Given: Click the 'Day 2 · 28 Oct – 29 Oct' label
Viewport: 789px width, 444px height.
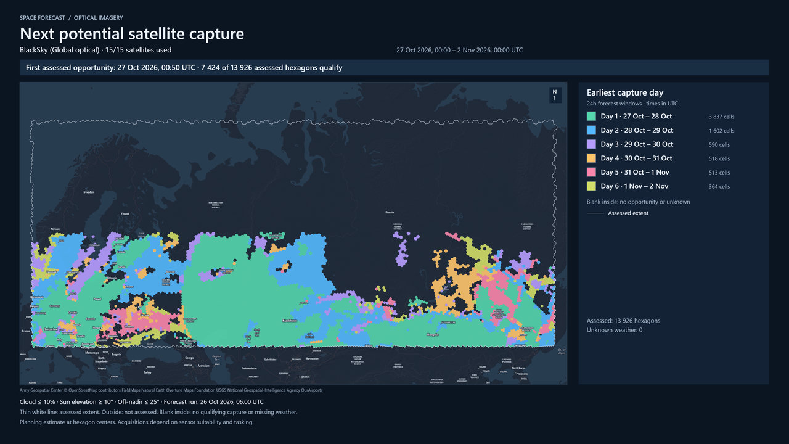Looking at the screenshot, I should [637, 130].
